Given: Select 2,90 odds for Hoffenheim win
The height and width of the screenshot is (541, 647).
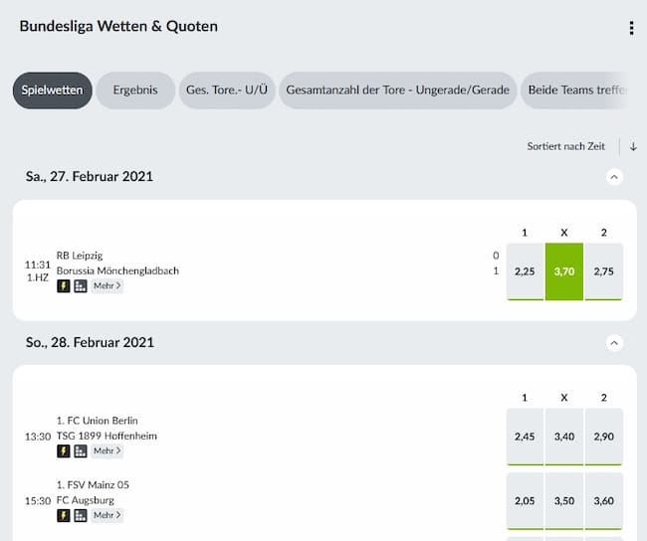Looking at the screenshot, I should click(603, 437).
